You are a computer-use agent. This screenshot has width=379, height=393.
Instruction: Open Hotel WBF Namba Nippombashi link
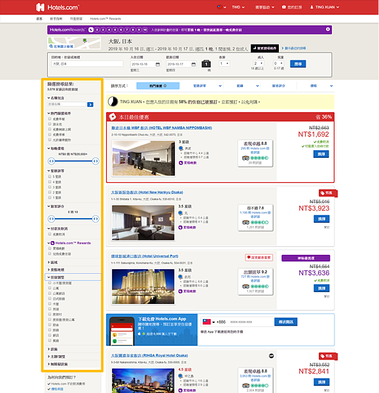(x=162, y=128)
